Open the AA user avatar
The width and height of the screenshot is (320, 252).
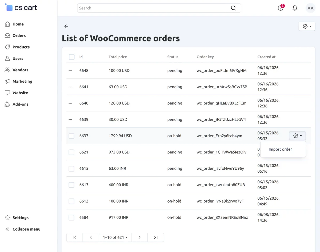310,8
